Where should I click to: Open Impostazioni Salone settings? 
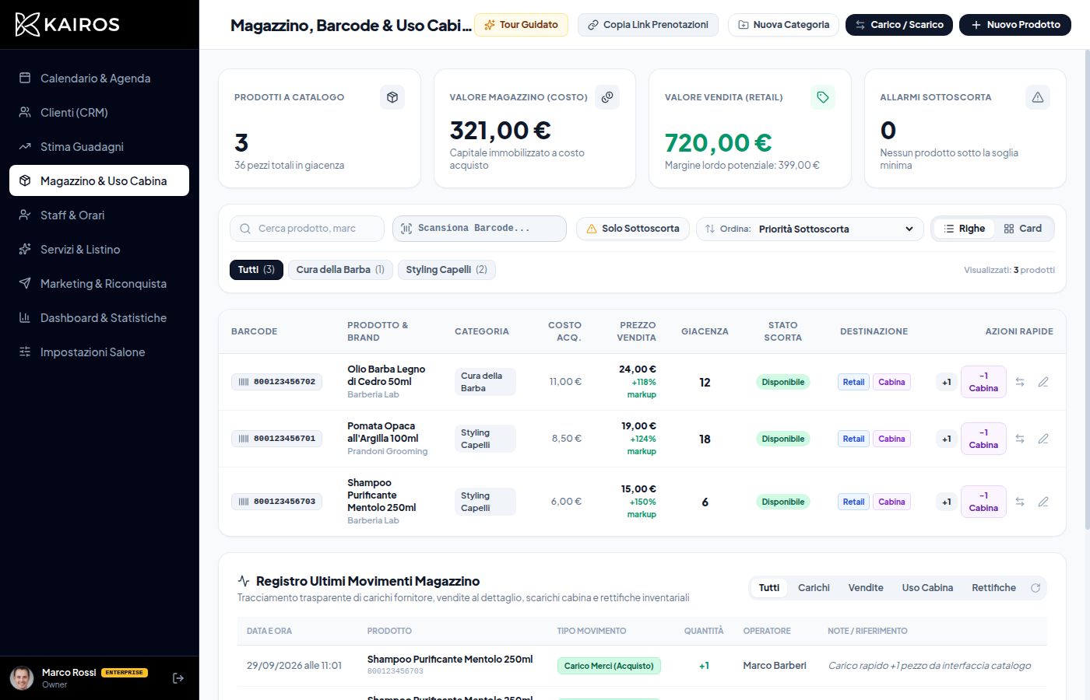tap(99, 352)
